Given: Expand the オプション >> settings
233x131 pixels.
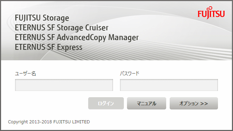Looking at the screenshot, I should pos(194,103).
